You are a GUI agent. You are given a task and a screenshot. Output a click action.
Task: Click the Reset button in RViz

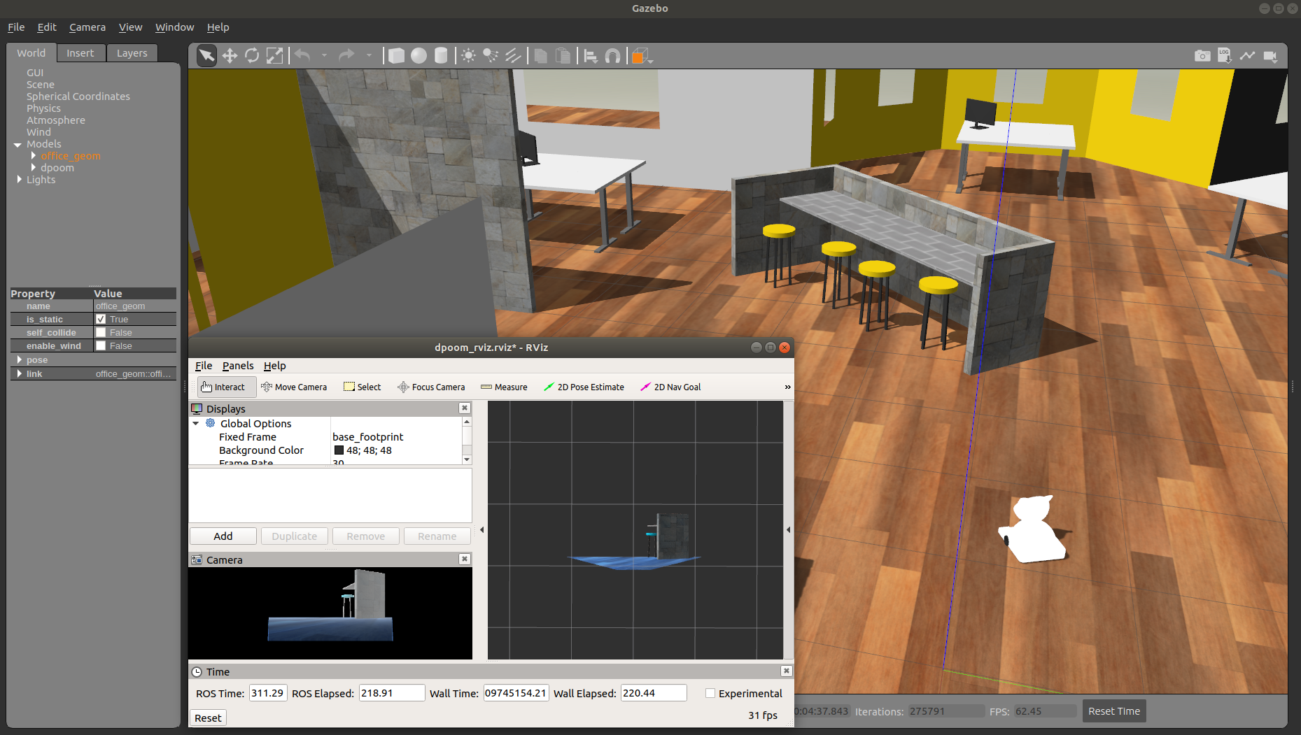[208, 718]
